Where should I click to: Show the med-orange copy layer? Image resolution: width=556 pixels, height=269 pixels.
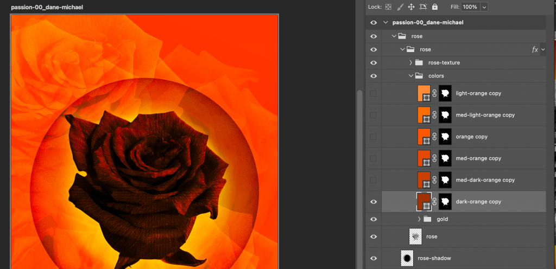pyautogui.click(x=374, y=158)
